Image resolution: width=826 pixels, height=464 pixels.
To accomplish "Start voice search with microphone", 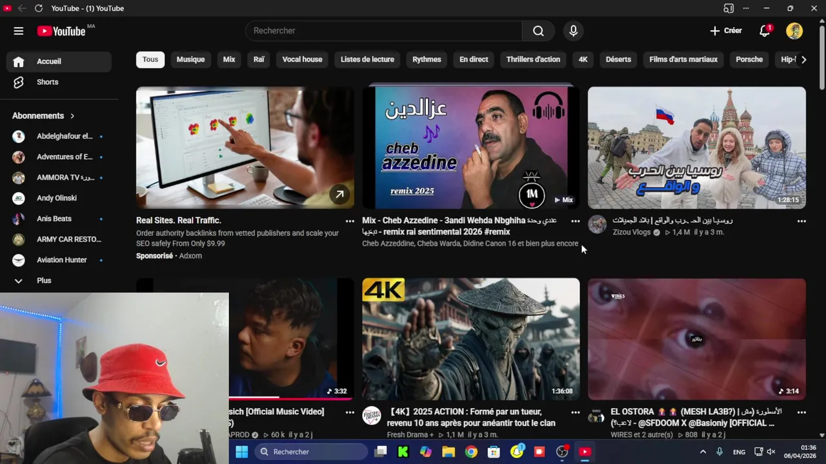I will click(x=573, y=31).
